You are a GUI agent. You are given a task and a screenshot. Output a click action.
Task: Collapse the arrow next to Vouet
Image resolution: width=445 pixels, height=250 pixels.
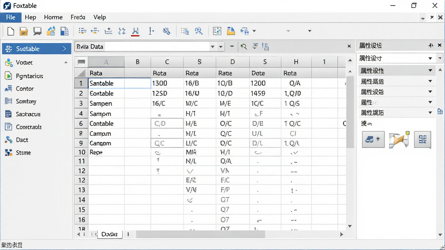point(66,62)
